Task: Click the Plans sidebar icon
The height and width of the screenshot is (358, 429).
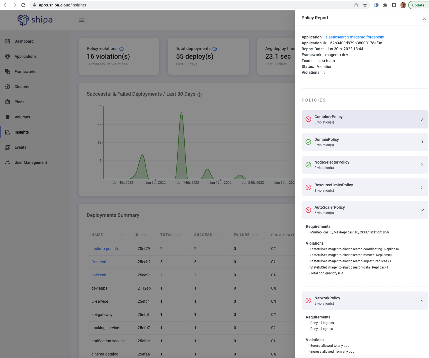Action: [x=8, y=102]
